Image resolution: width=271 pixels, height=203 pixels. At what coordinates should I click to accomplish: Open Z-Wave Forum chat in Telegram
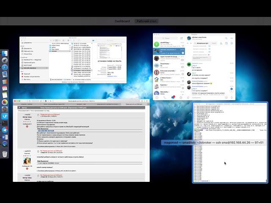coord(169,80)
